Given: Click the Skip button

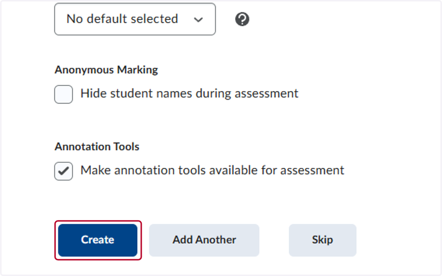Looking at the screenshot, I should coord(322,240).
